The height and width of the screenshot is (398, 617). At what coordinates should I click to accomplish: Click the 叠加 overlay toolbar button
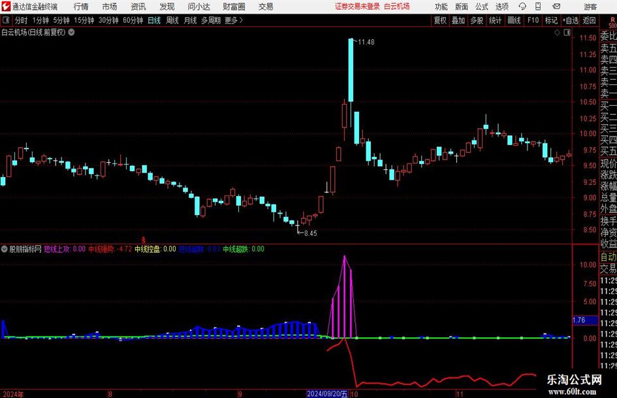pos(458,20)
